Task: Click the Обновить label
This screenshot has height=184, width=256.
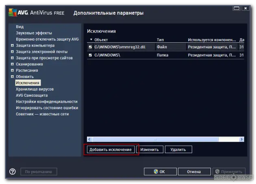Action: pos(25,77)
